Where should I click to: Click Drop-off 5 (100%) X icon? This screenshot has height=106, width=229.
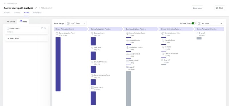[x=198, y=33]
